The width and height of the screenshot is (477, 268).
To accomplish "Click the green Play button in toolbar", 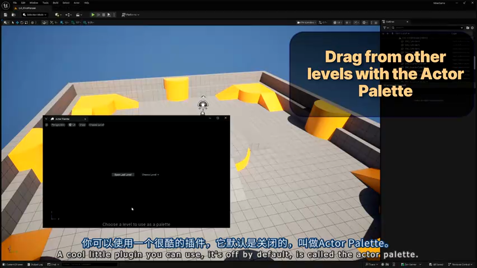I will pyautogui.click(x=93, y=15).
